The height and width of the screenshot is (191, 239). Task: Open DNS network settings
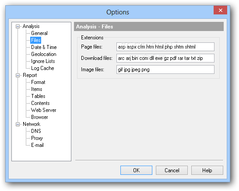(x=36, y=131)
